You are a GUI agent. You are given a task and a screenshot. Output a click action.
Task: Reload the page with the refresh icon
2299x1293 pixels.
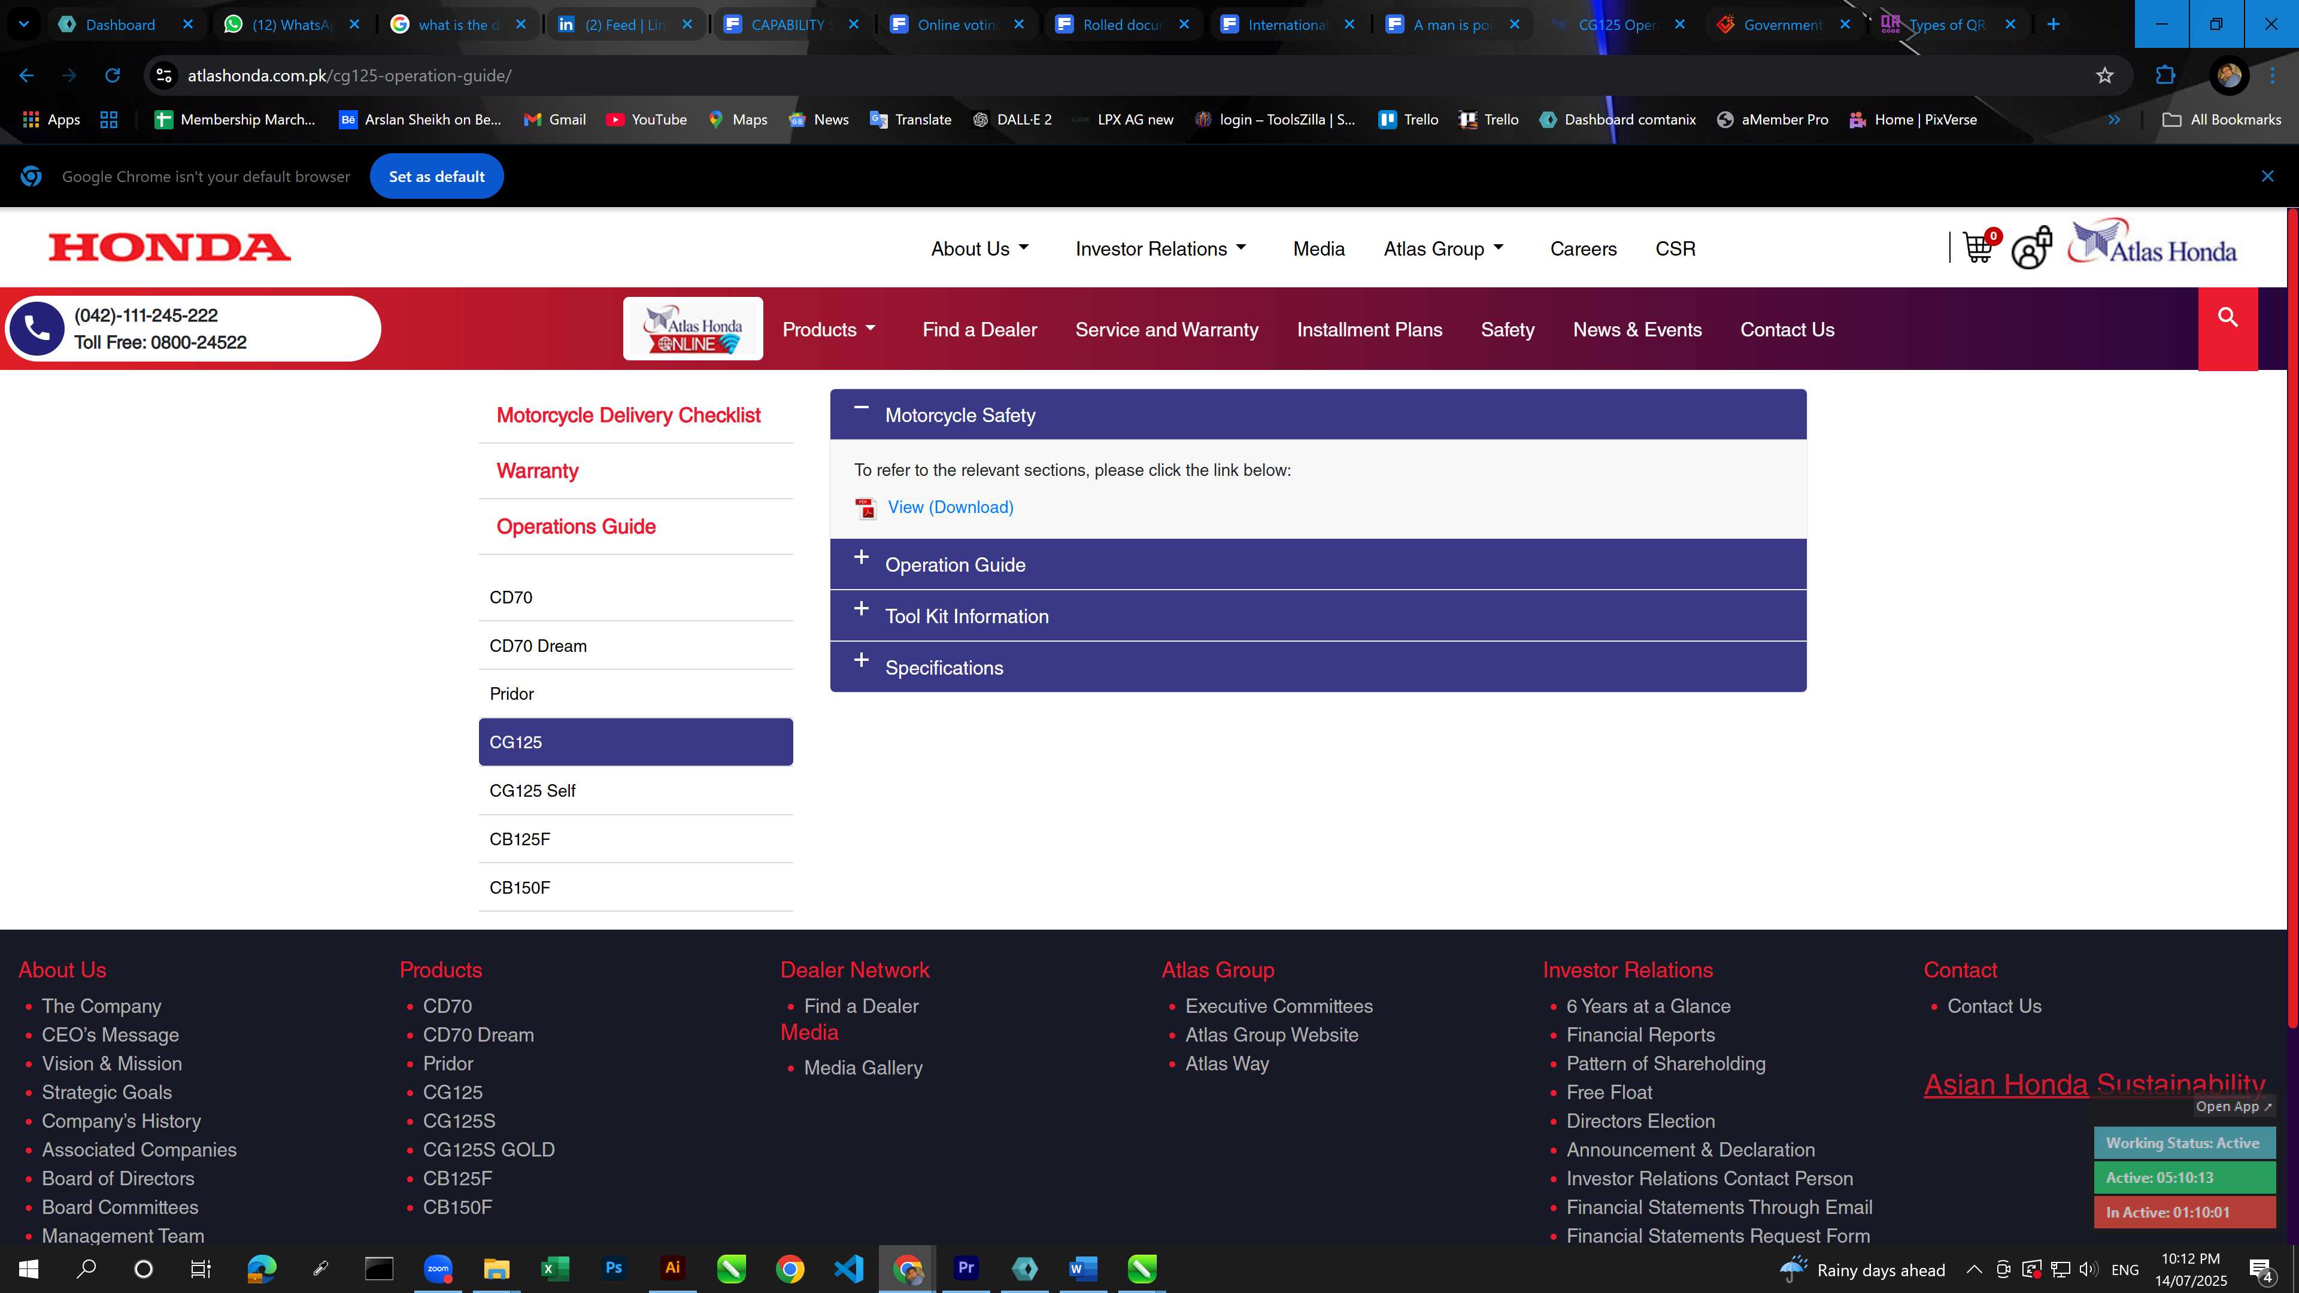point(113,76)
